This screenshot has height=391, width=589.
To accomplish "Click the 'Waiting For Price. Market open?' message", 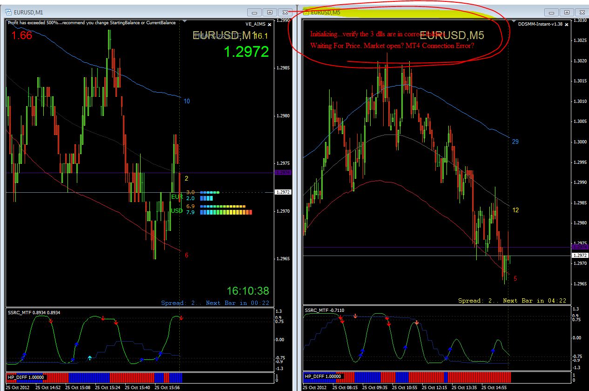I will point(393,46).
